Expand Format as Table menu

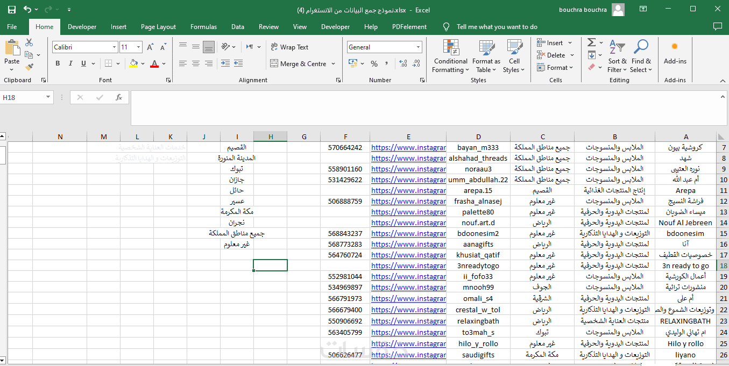point(486,56)
